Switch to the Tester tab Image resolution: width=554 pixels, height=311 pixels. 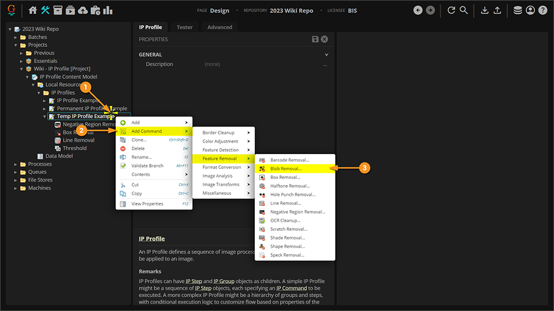184,27
